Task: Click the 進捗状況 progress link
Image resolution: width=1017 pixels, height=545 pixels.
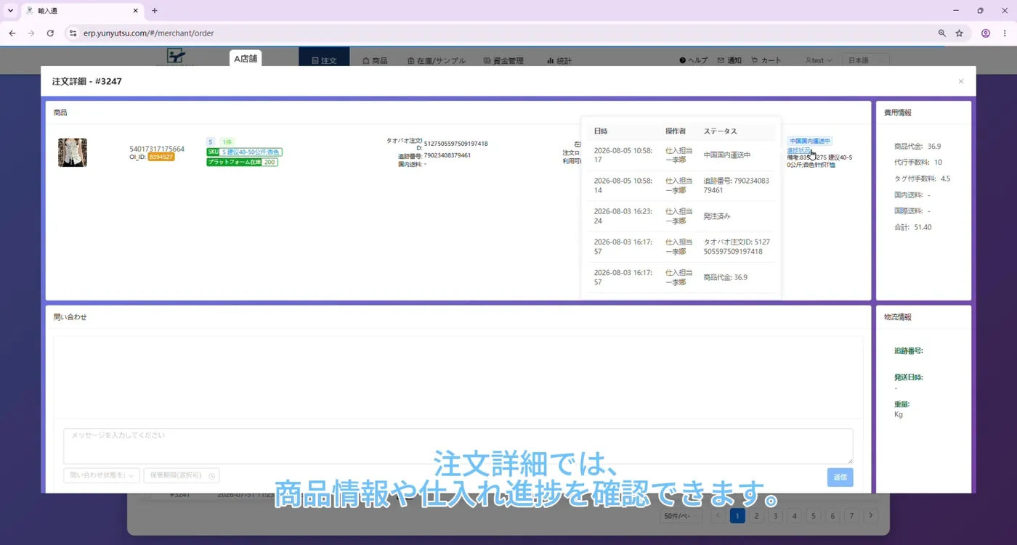Action: coord(799,150)
